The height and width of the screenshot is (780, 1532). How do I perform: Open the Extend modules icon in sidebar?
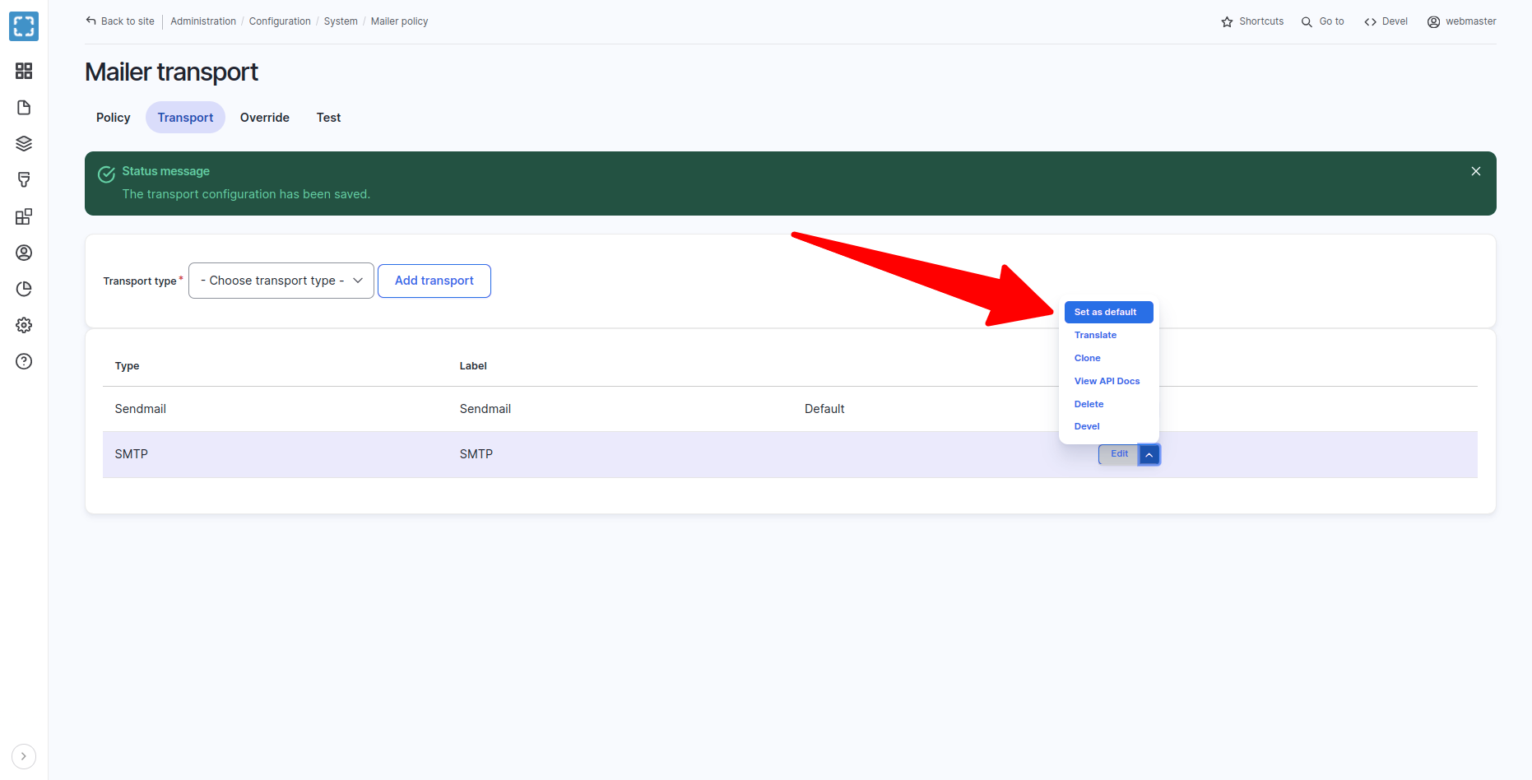24,216
